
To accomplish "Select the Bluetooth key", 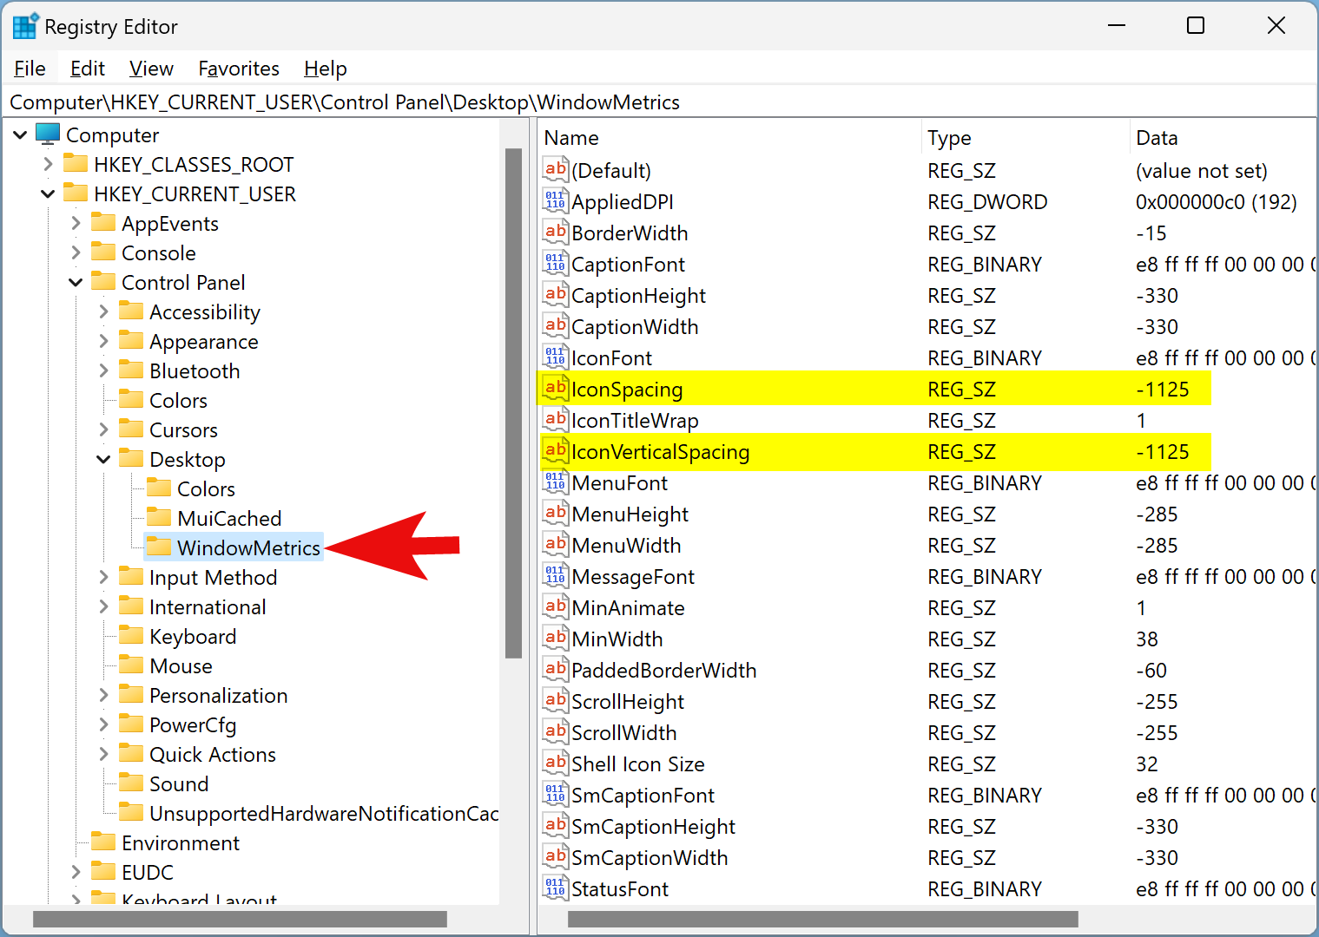I will [x=195, y=370].
